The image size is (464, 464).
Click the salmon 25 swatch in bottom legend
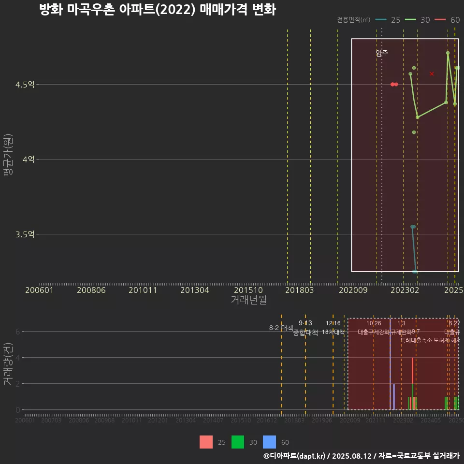[206, 442]
